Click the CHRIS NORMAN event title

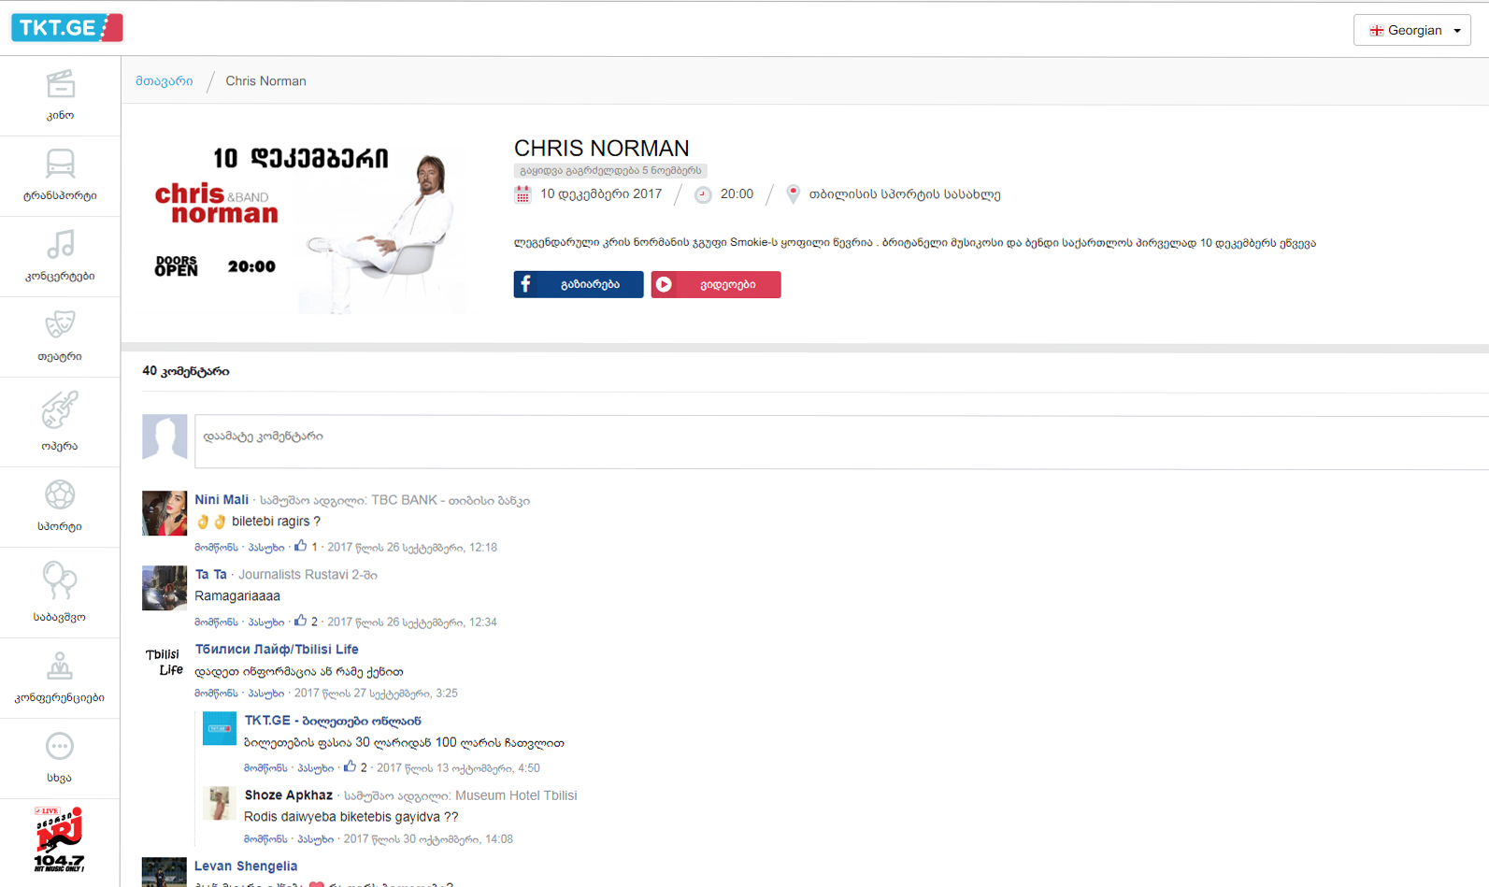click(602, 148)
